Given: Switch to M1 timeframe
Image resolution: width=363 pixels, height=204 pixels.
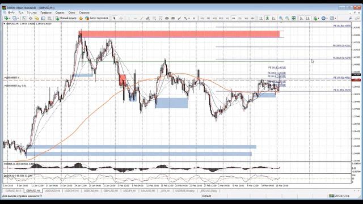Looking at the screenshot, I should pos(202,18).
